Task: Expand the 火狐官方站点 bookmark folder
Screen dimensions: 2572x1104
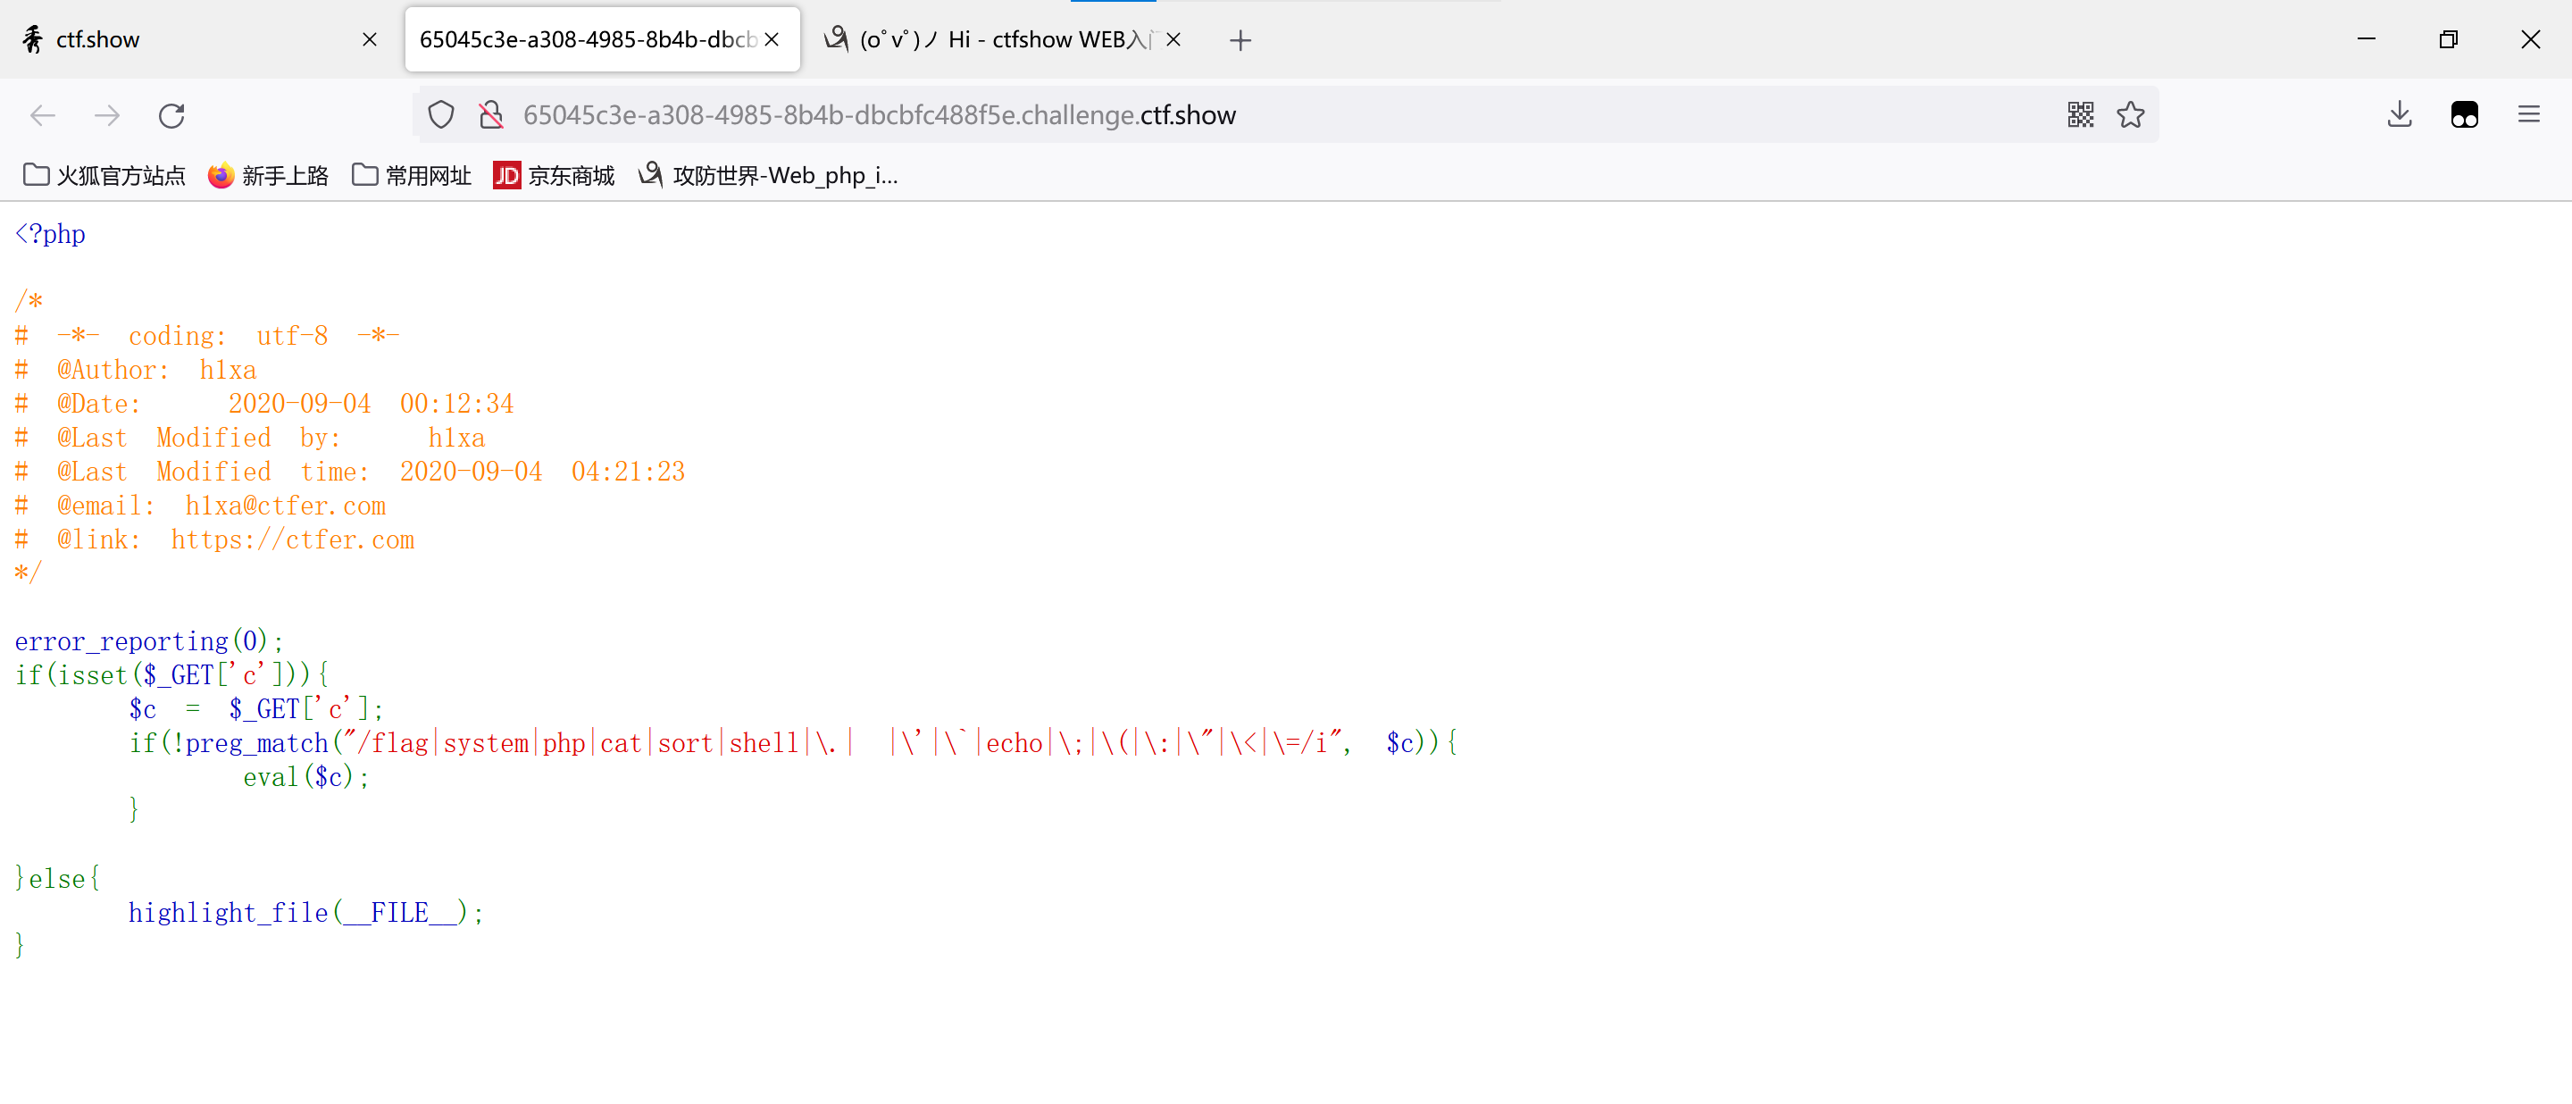Action: [104, 176]
